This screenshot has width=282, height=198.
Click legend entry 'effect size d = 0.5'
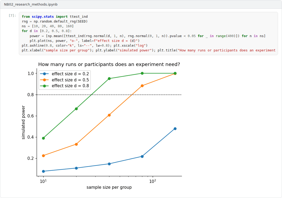tap(70, 80)
